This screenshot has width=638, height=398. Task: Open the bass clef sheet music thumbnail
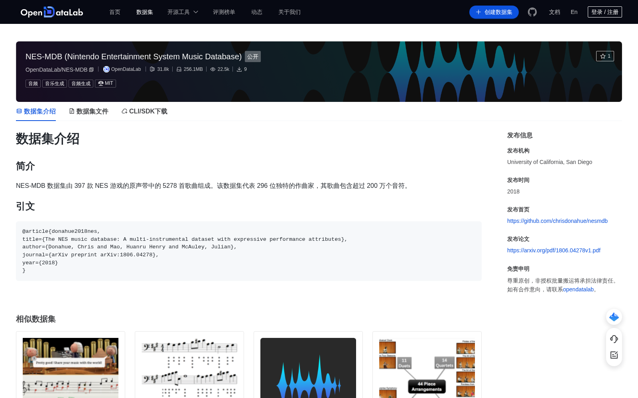coord(189,368)
